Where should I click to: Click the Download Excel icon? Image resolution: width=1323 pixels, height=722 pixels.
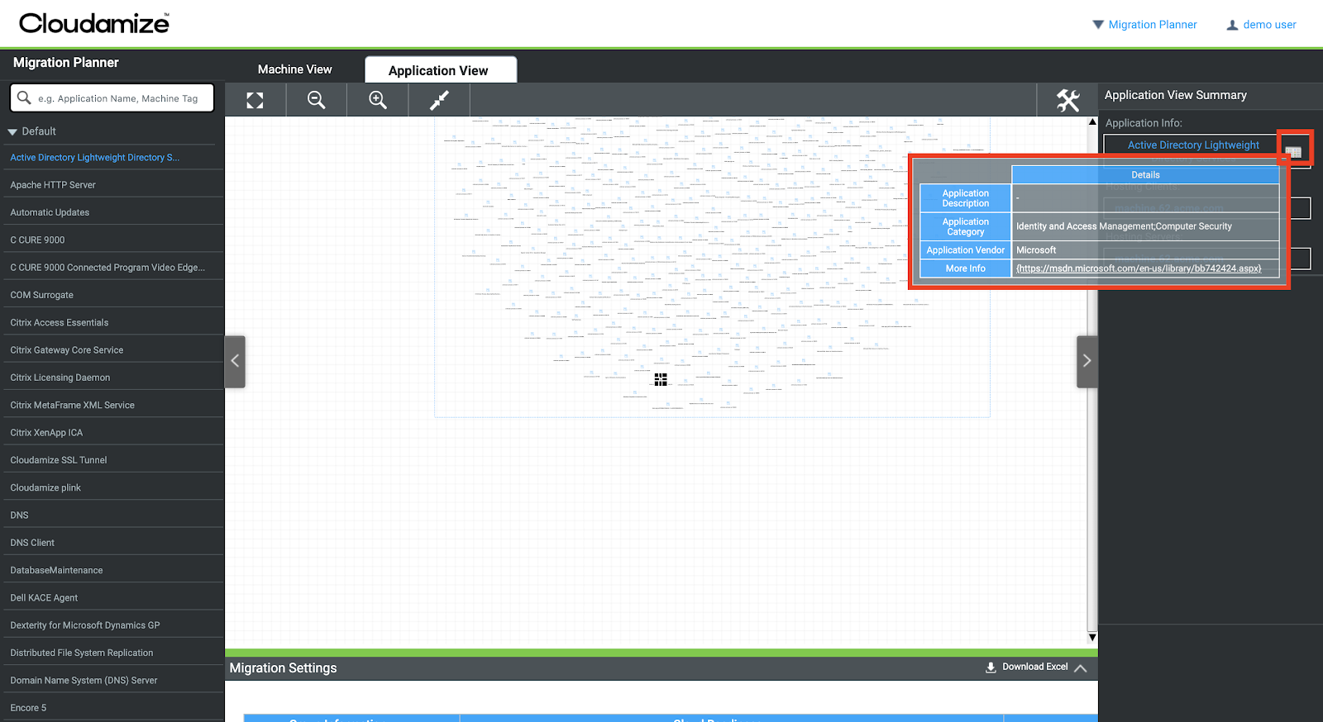[x=991, y=667]
